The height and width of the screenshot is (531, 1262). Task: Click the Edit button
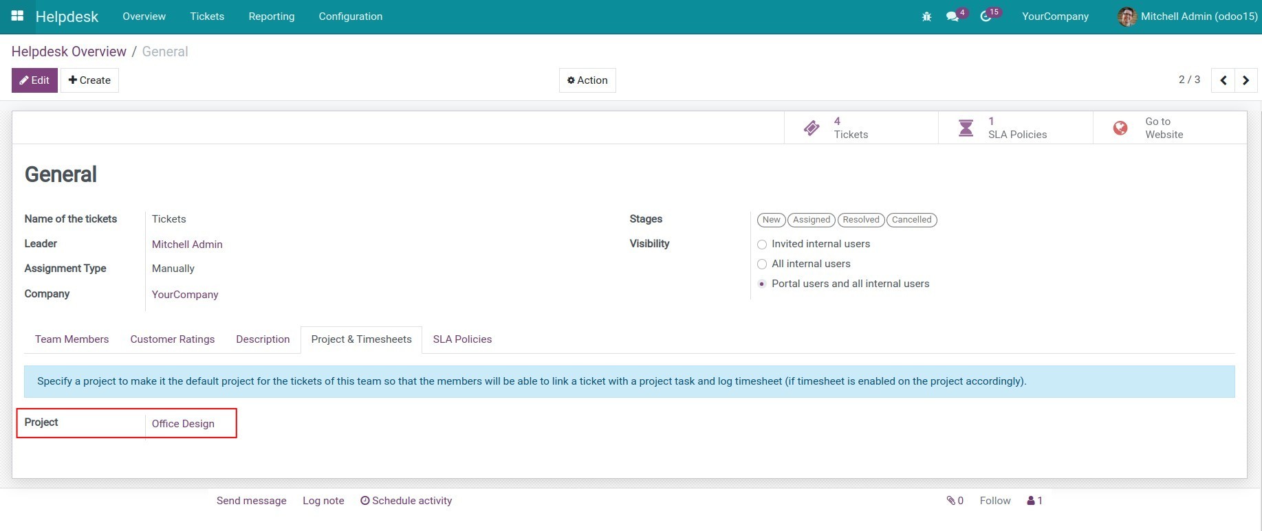coord(34,80)
